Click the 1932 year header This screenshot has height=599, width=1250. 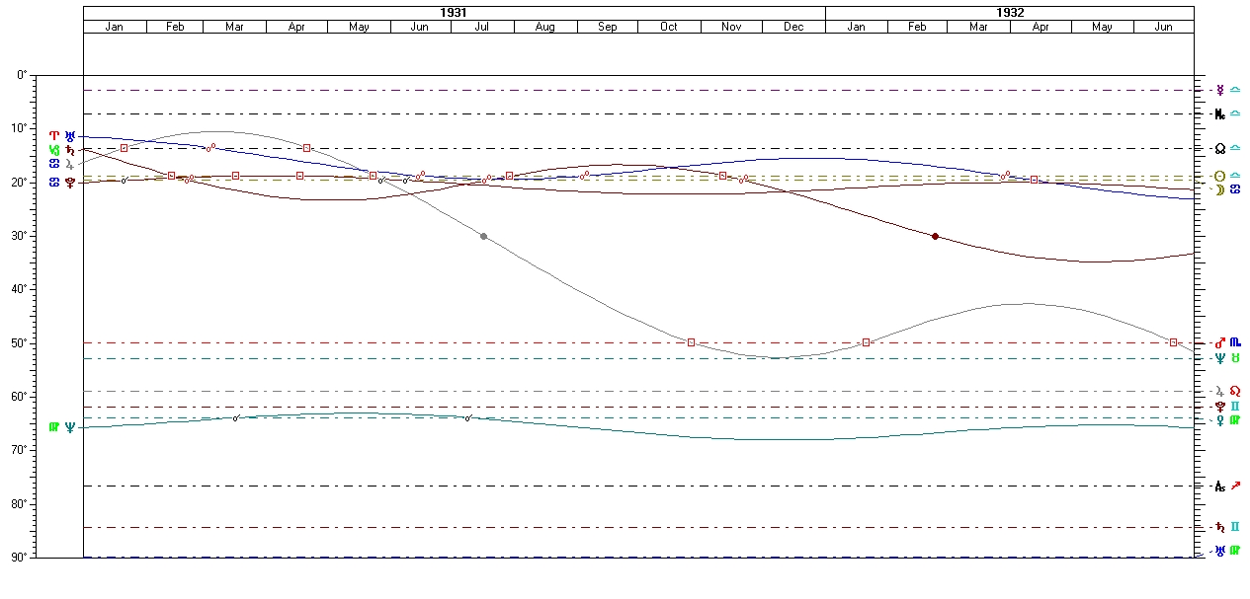point(1009,13)
